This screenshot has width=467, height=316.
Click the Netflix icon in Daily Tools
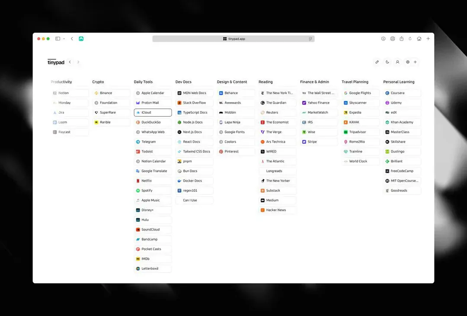(x=138, y=181)
